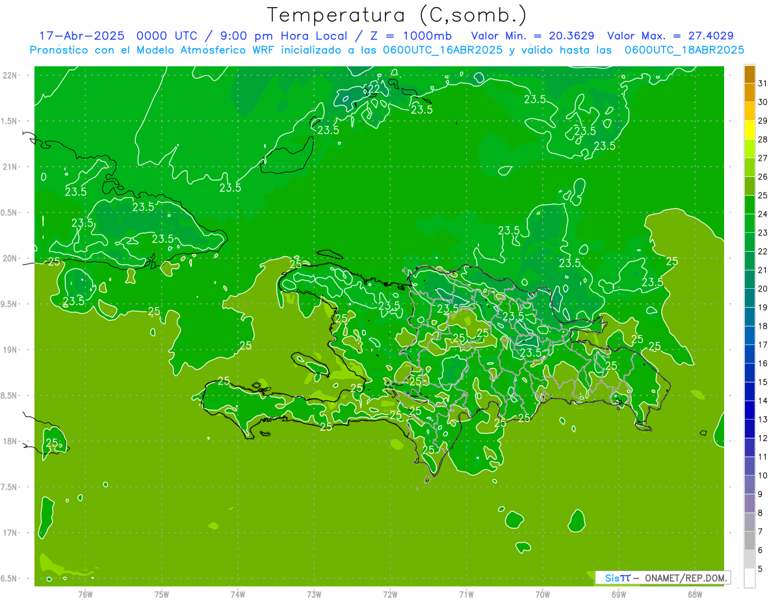Click the 71W longitude axis label
Screen dimensions: 780x603
(467, 595)
